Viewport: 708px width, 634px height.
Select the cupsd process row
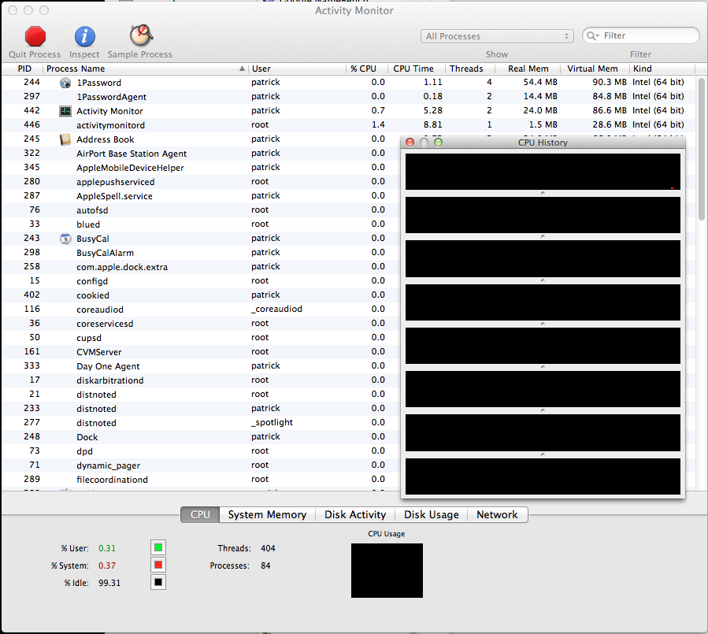coord(201,338)
